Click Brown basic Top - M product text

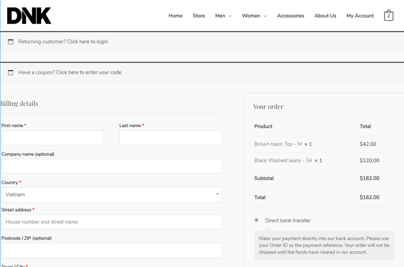pos(278,144)
